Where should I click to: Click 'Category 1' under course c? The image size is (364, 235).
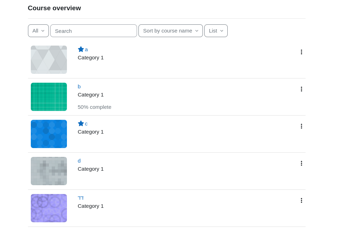coord(91,132)
